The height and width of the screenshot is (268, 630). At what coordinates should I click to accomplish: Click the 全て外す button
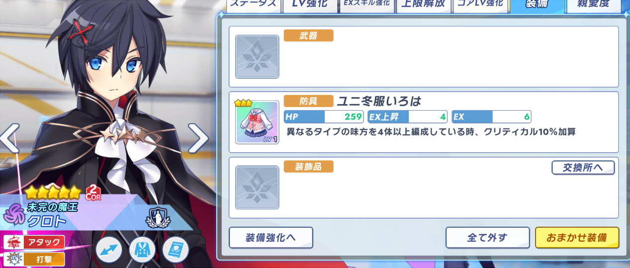point(487,238)
